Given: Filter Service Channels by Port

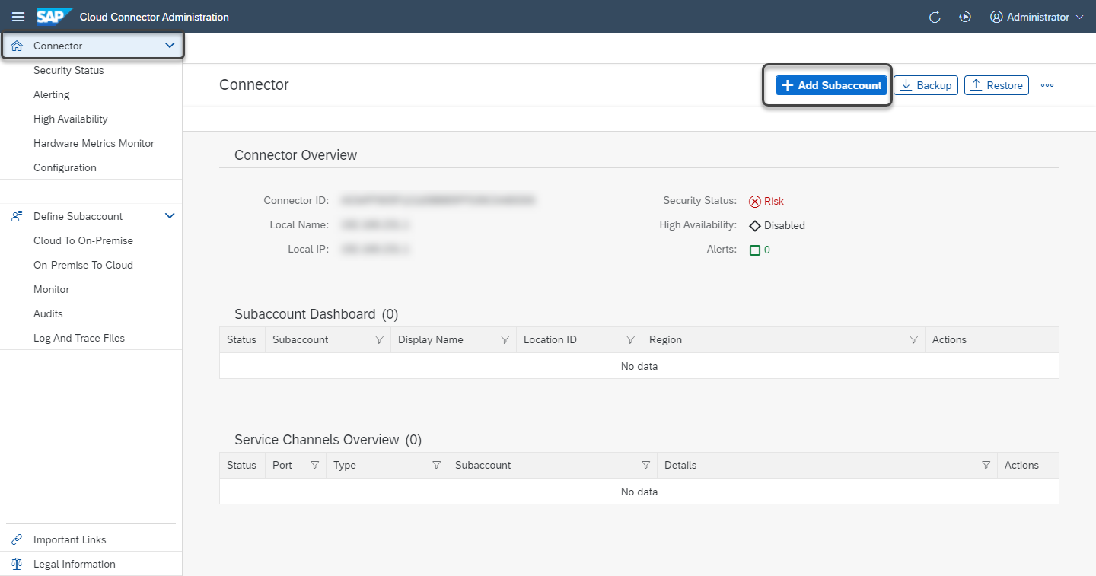Looking at the screenshot, I should point(314,466).
